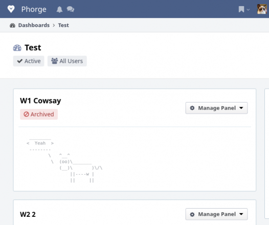Open the user profile avatar
Viewport: 269px width, 225px height.
262,9
